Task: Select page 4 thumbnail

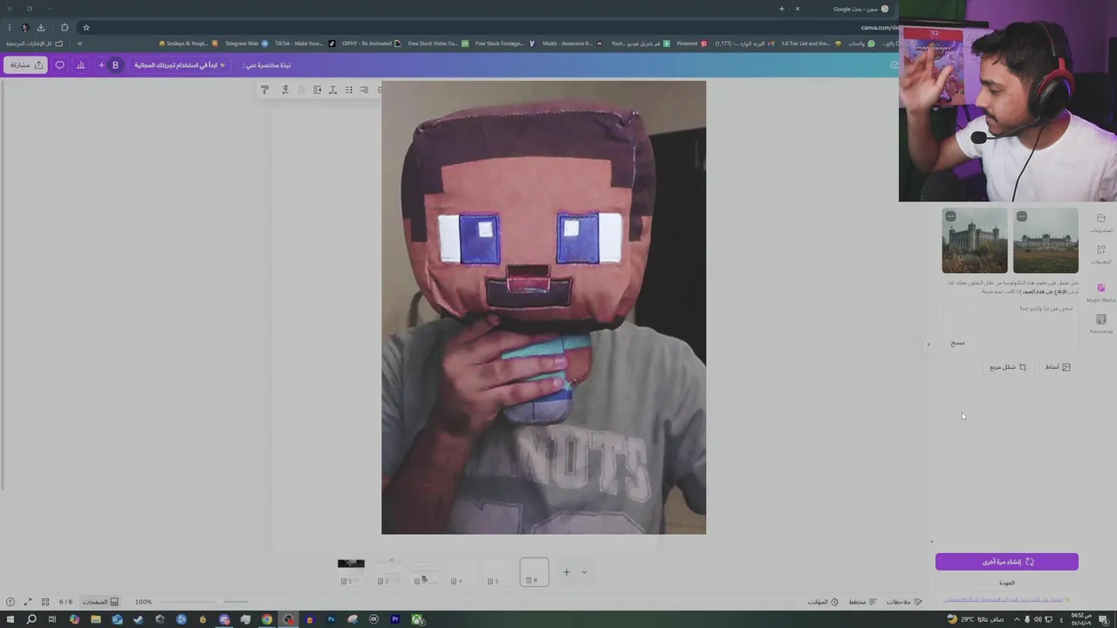Action: point(461,571)
